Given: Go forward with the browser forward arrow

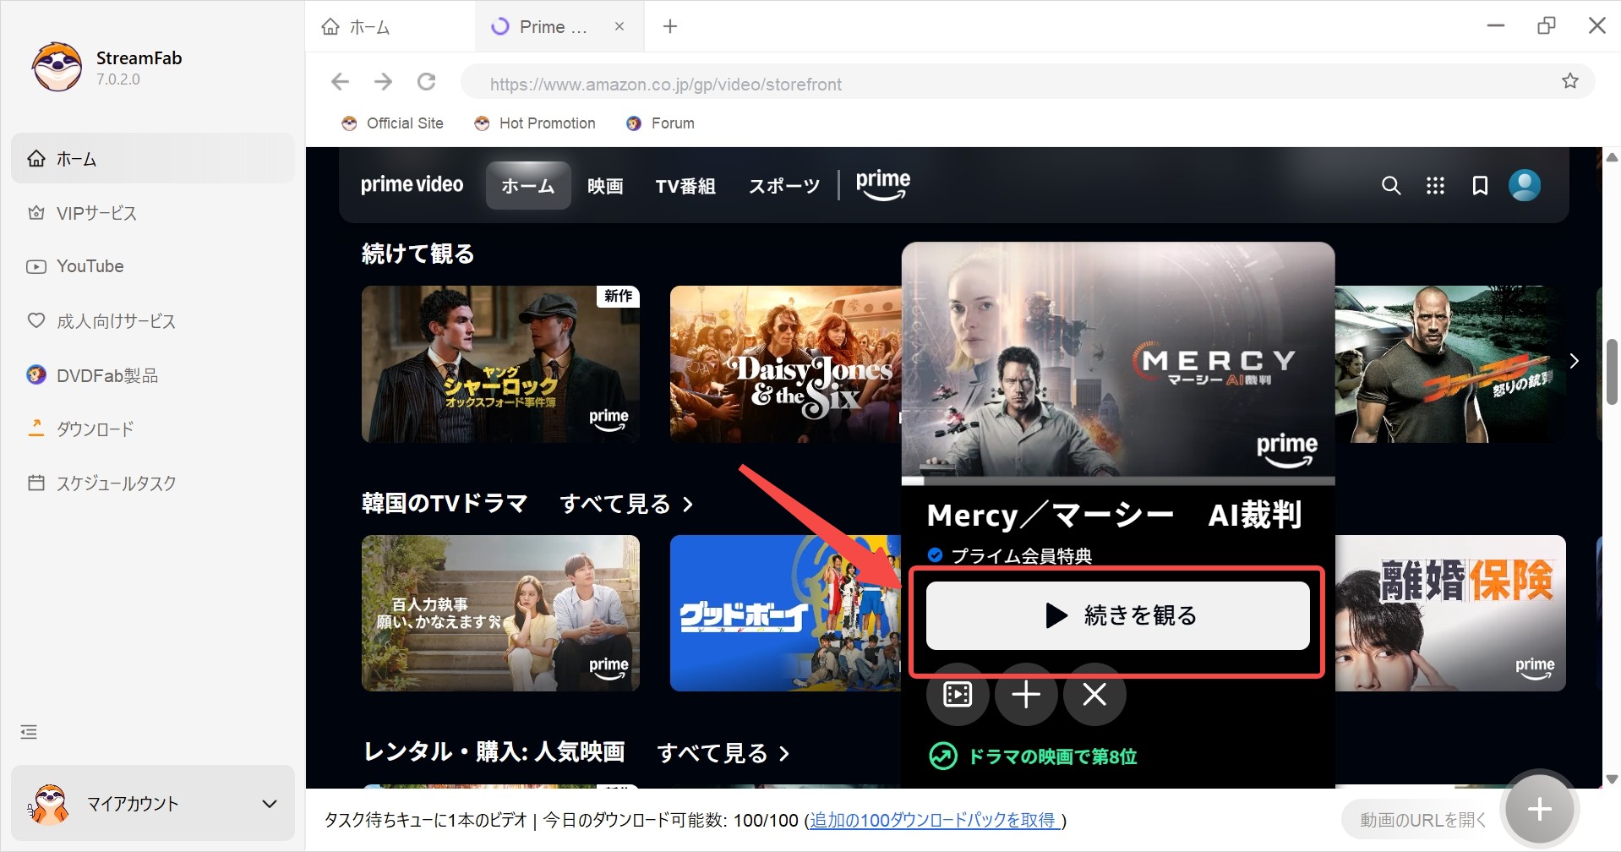Looking at the screenshot, I should [383, 81].
